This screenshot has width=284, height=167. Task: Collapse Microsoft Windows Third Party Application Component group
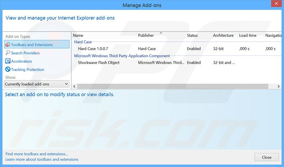click(122, 56)
